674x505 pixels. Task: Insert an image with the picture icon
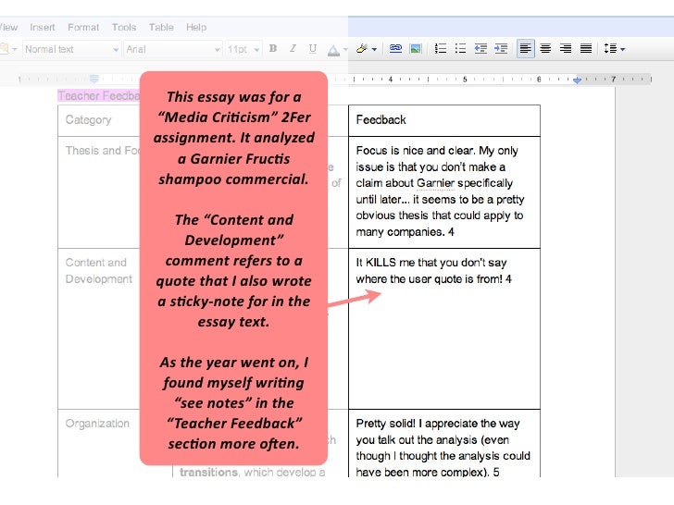pos(416,48)
